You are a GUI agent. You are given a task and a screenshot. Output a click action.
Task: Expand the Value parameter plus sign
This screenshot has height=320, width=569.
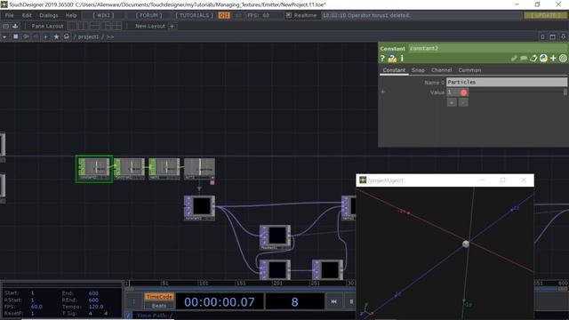click(383, 92)
